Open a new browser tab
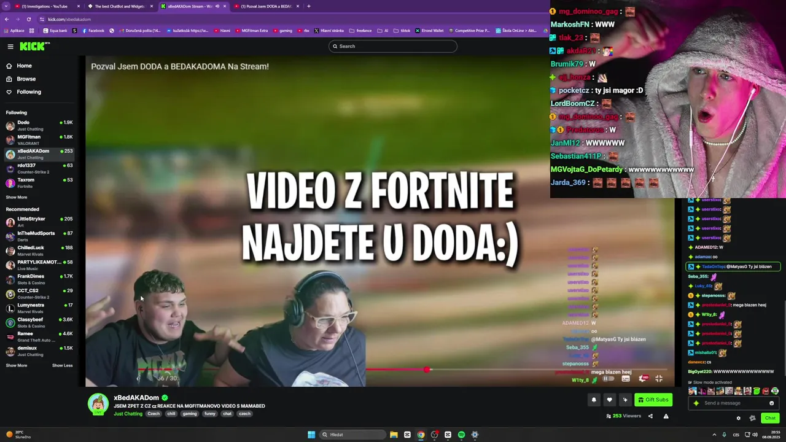 click(309, 6)
